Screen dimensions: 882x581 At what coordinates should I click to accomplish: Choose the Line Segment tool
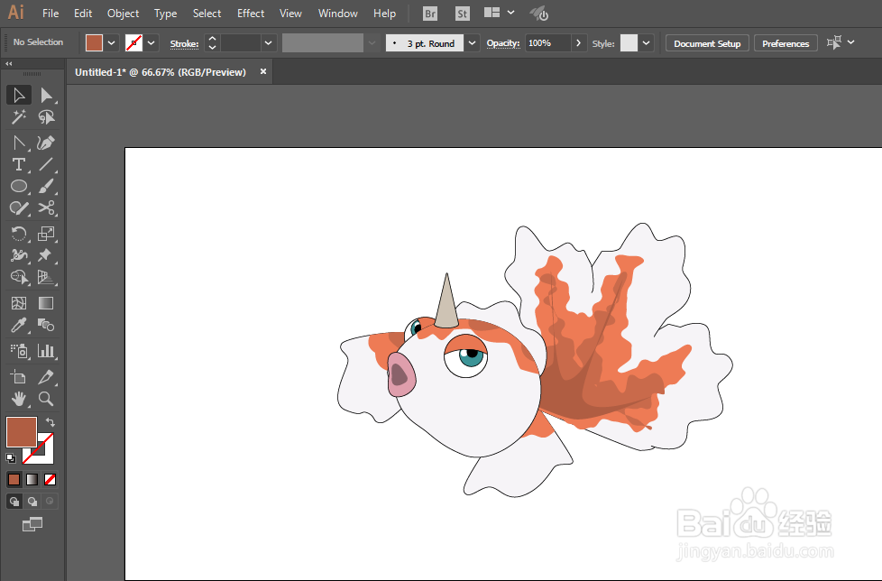46,164
